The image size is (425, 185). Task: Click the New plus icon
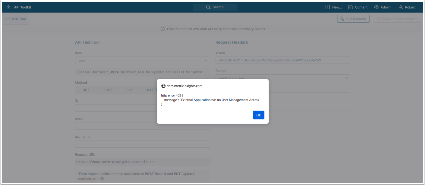(x=328, y=7)
